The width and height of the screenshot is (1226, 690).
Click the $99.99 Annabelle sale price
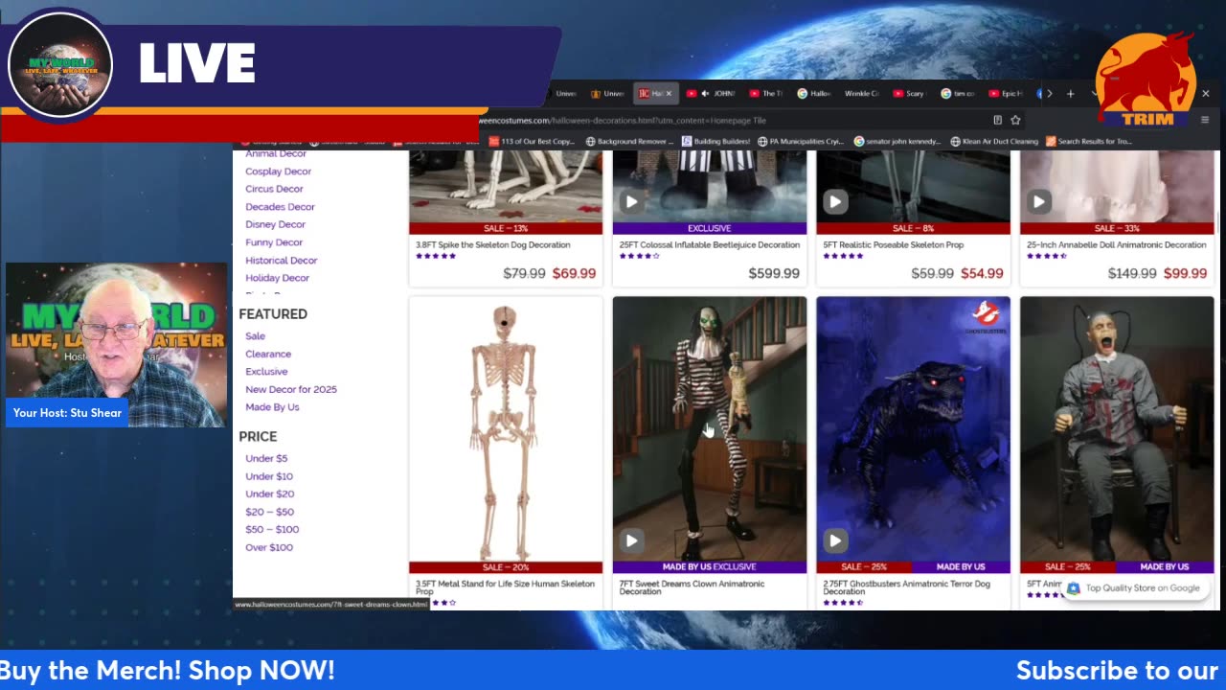click(1185, 273)
